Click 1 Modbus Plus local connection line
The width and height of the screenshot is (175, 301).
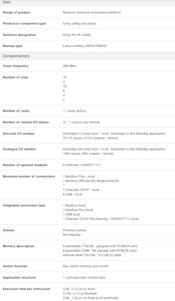pos(78,210)
